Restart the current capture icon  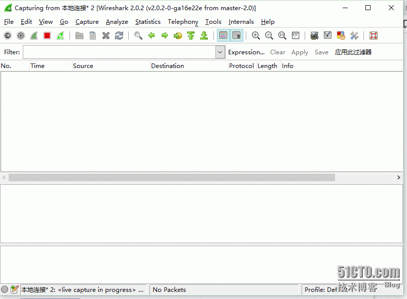click(60, 36)
